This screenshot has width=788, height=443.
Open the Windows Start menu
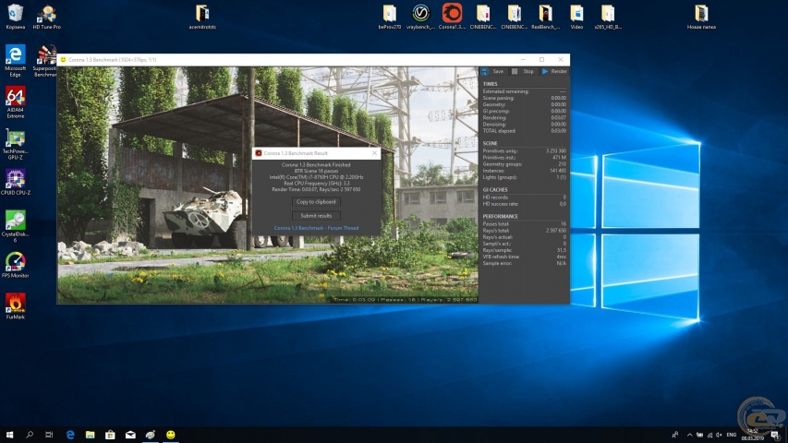pyautogui.click(x=9, y=435)
